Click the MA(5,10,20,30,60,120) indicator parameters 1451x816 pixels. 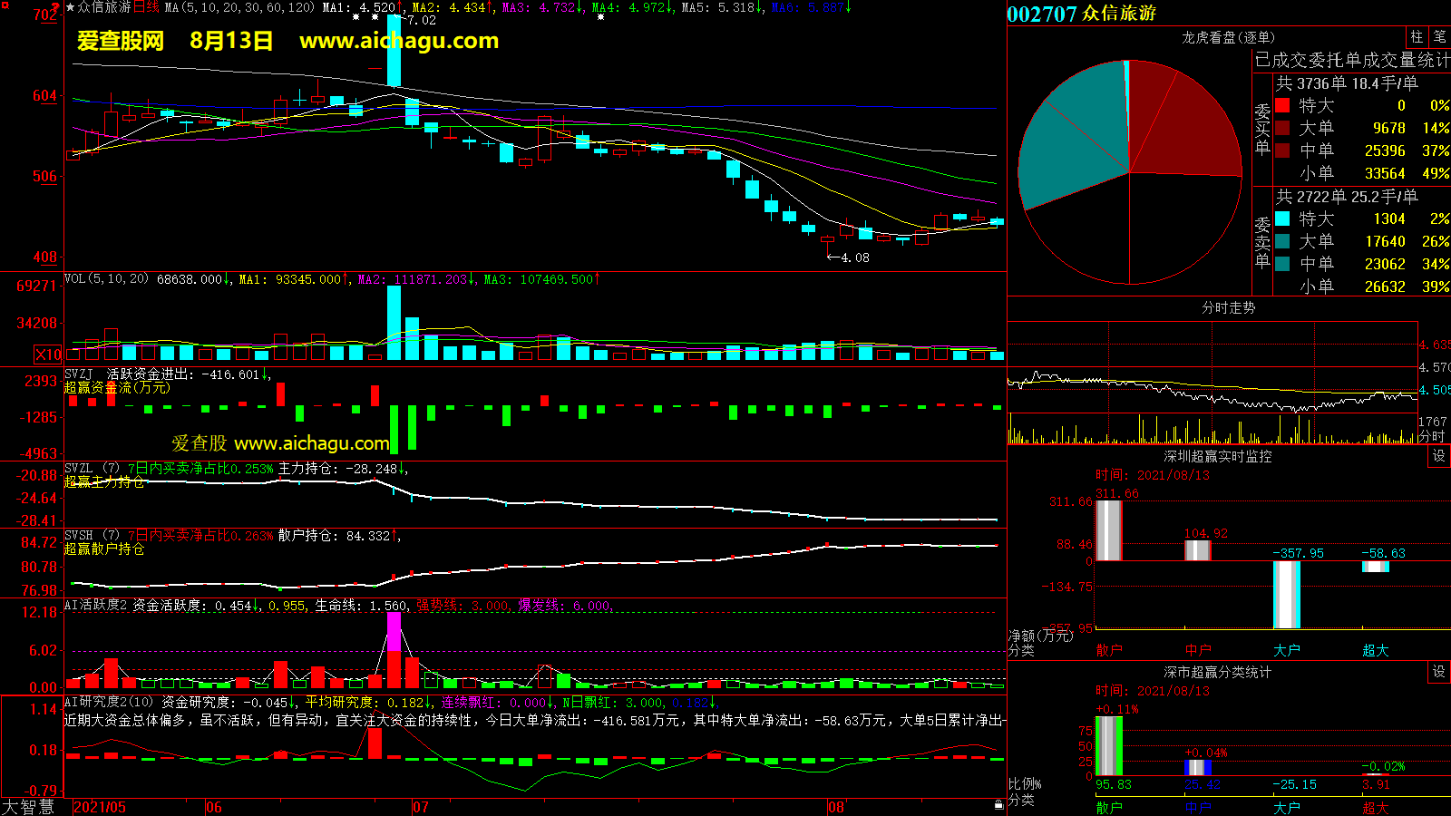coord(239,7)
